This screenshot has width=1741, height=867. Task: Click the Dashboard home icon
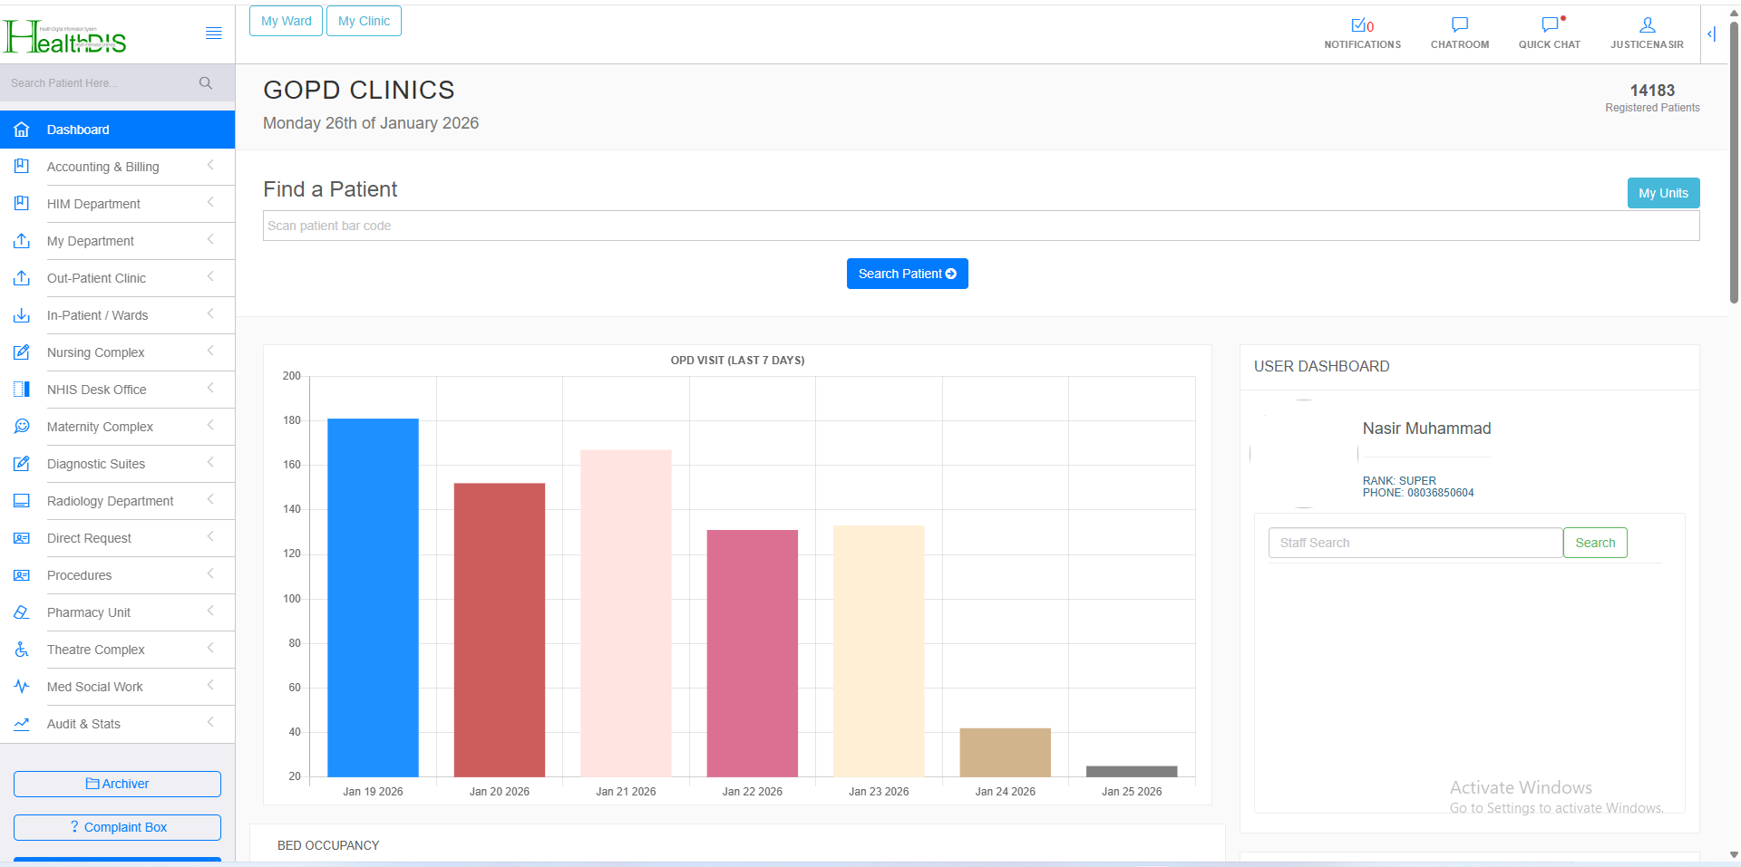point(22,130)
